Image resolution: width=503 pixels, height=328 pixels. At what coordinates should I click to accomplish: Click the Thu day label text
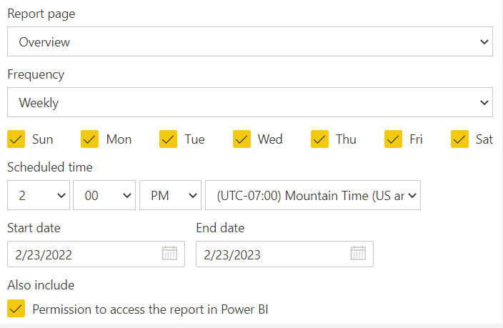(x=346, y=139)
